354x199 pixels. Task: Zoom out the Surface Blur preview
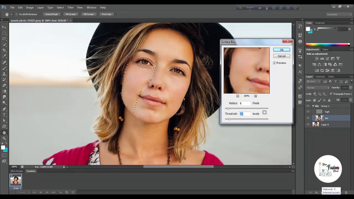(x=238, y=96)
